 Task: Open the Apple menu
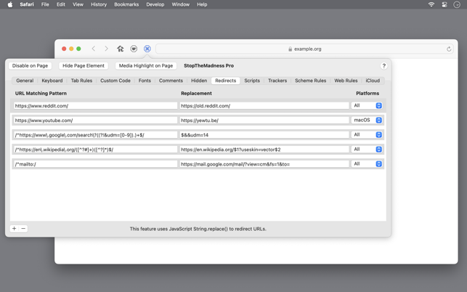click(x=10, y=4)
